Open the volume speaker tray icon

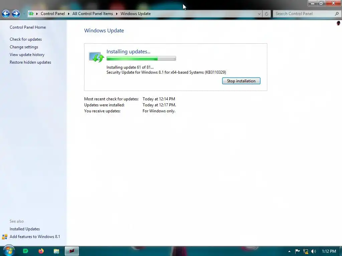(314, 251)
